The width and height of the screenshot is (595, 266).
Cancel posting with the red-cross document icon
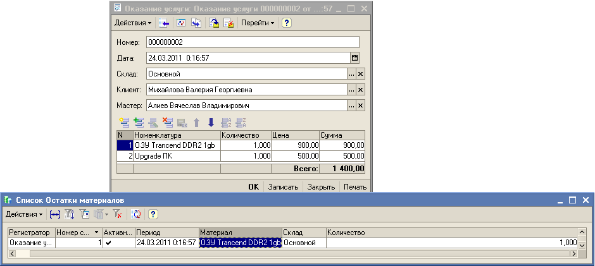[229, 23]
